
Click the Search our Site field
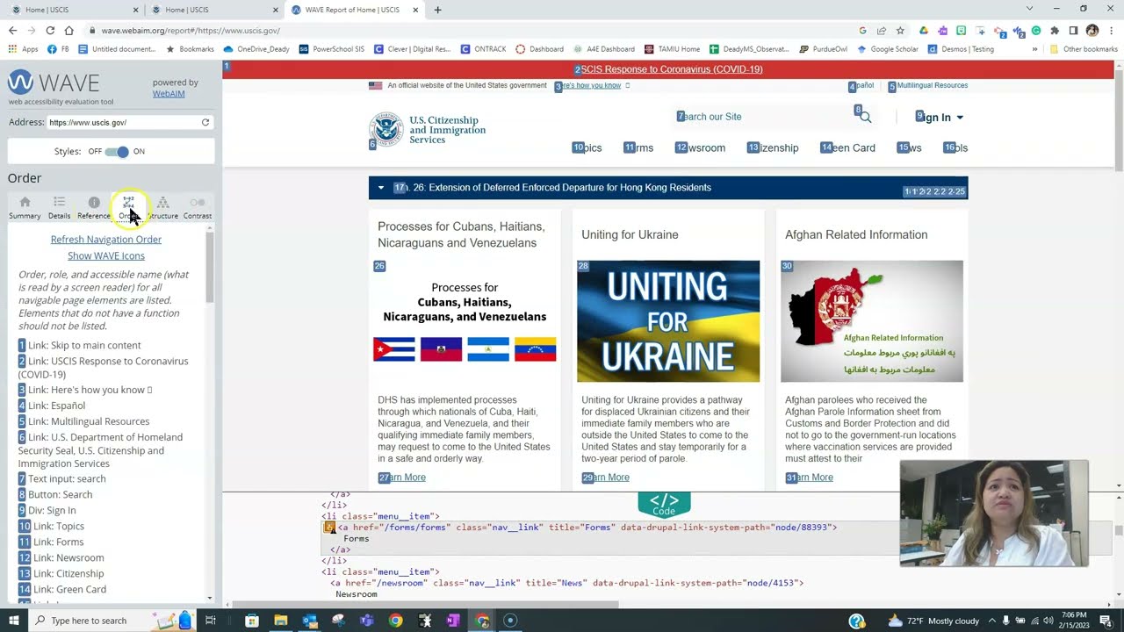click(762, 117)
